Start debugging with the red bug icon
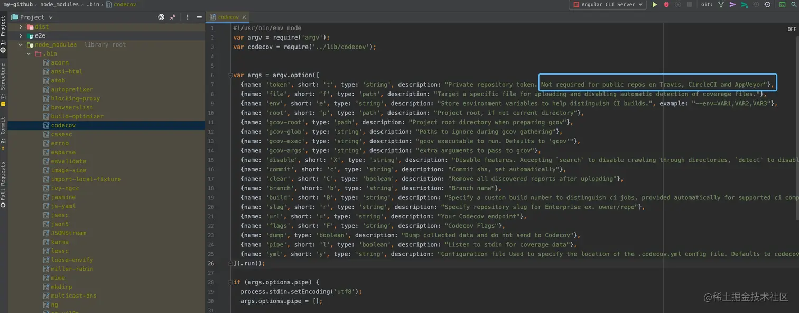The height and width of the screenshot is (313, 799). point(666,4)
